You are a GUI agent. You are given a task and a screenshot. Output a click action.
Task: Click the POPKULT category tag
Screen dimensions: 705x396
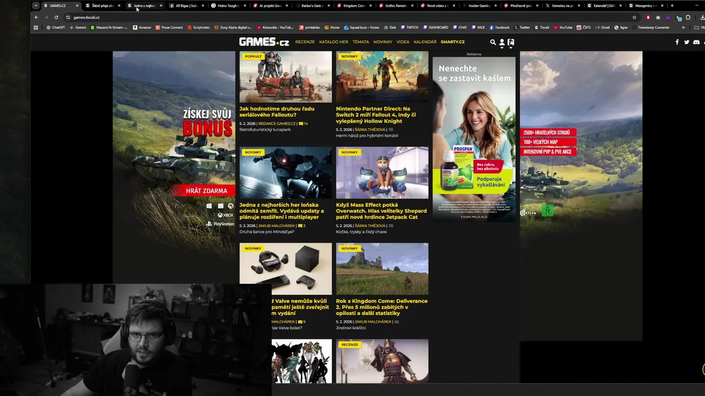(253, 56)
